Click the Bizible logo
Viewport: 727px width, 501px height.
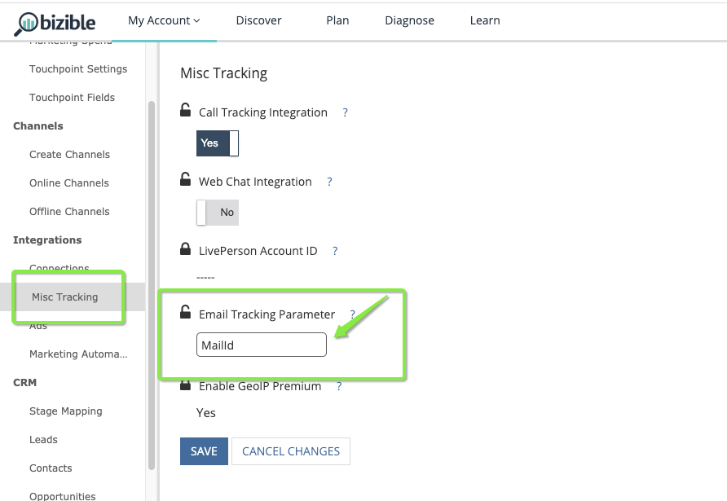click(x=55, y=23)
